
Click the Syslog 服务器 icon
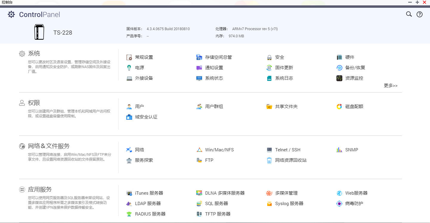click(x=269, y=204)
